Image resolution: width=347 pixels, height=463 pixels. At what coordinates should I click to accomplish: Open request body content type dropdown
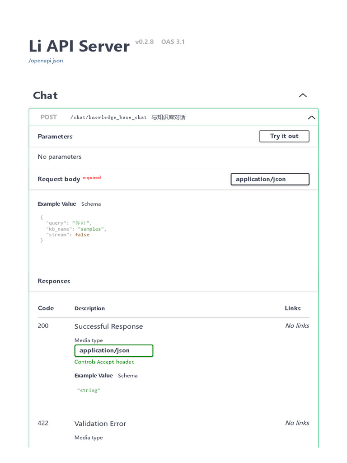coord(270,179)
